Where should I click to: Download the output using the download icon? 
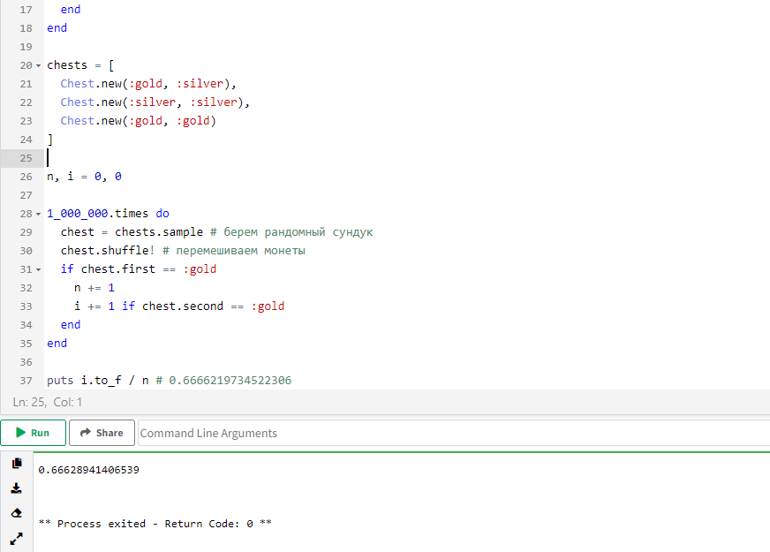click(16, 488)
